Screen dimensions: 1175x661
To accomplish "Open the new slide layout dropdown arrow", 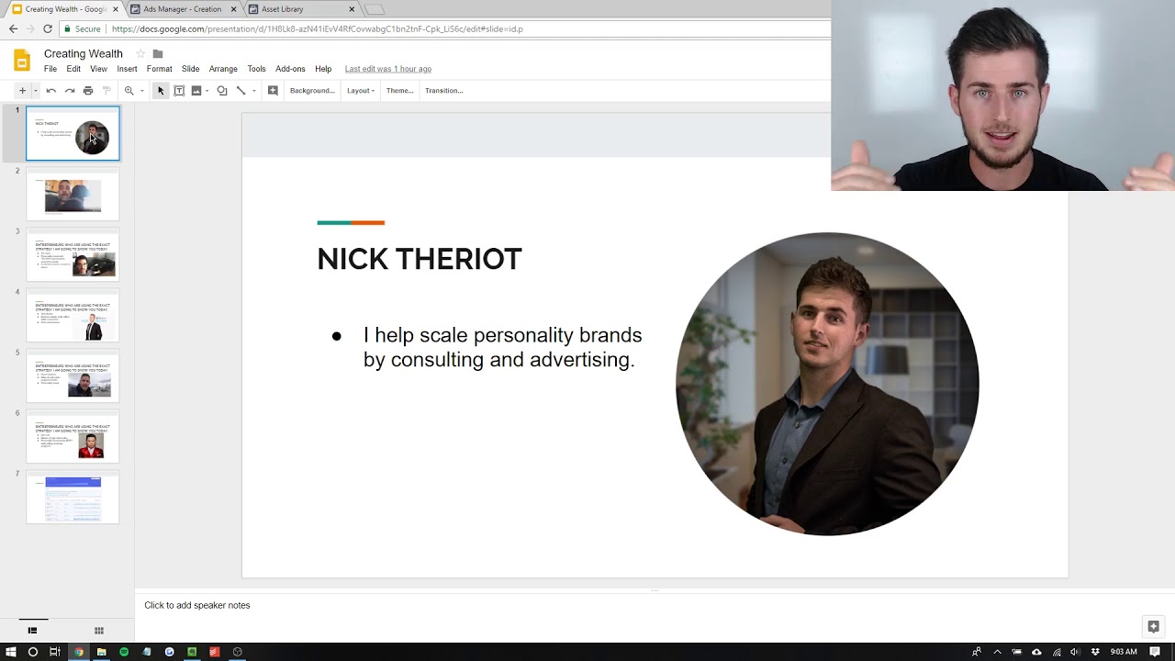I will click(36, 91).
